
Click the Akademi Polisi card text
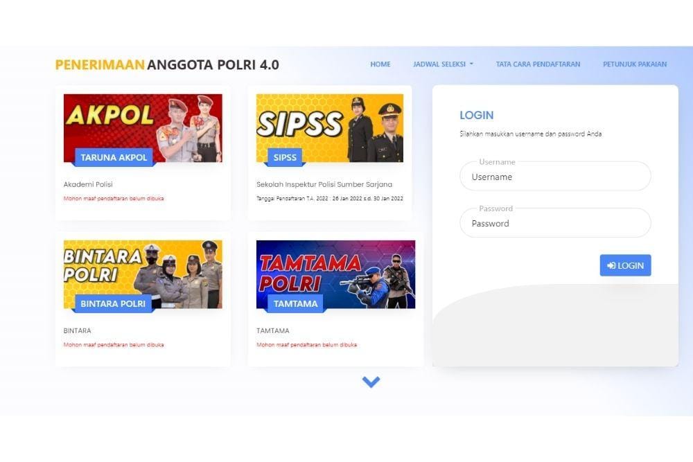click(88, 184)
